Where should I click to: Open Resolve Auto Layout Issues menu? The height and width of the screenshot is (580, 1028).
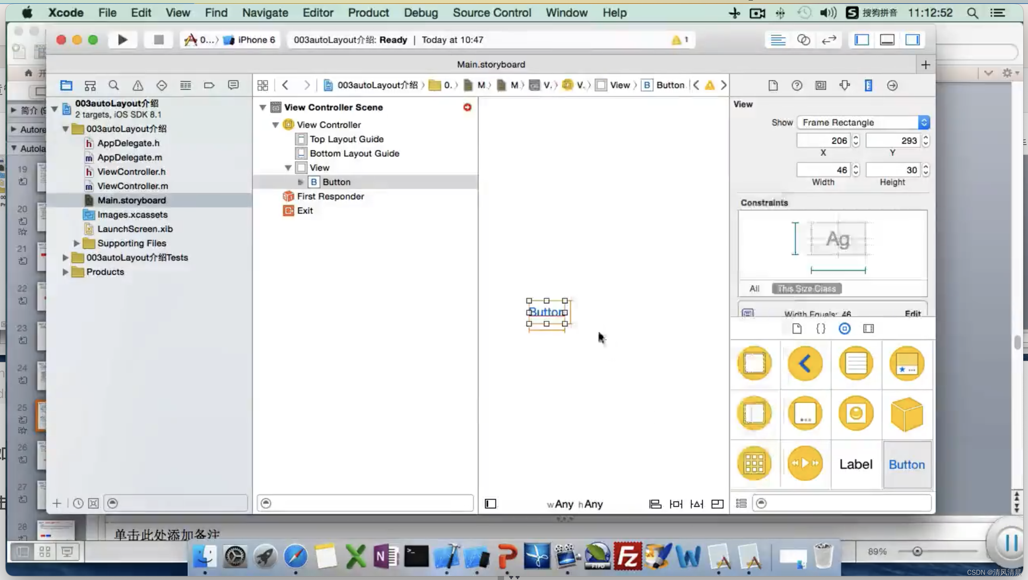[x=697, y=504]
